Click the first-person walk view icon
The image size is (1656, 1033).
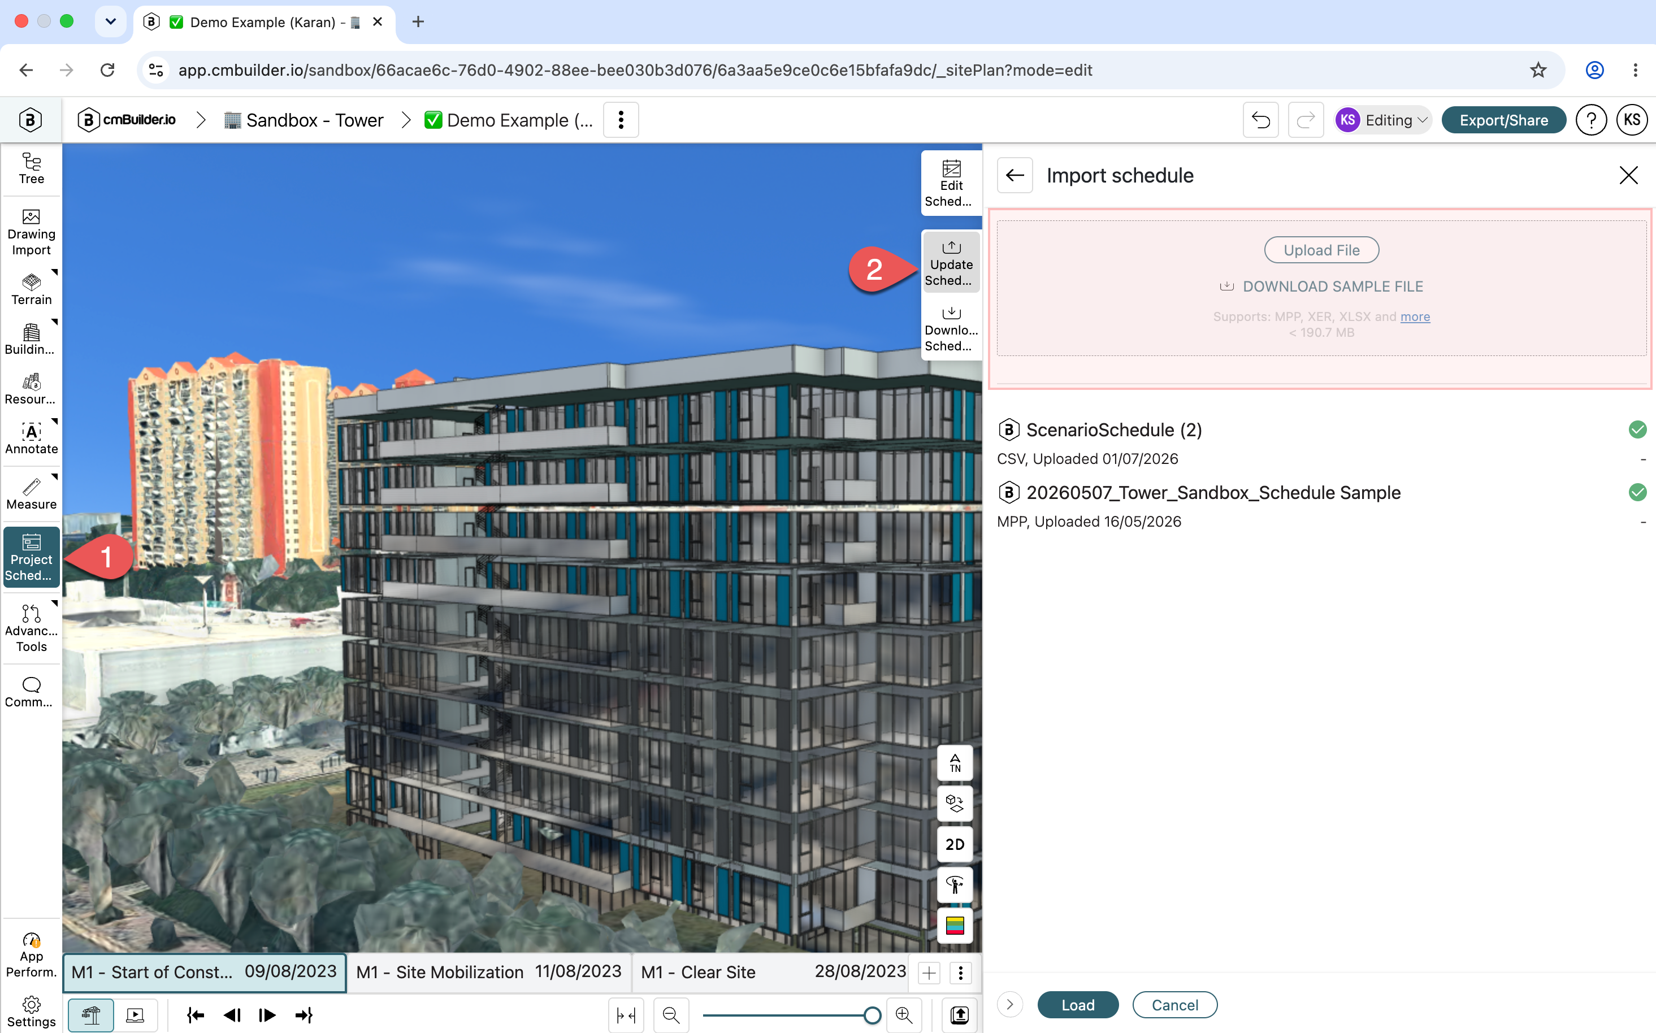point(955,885)
